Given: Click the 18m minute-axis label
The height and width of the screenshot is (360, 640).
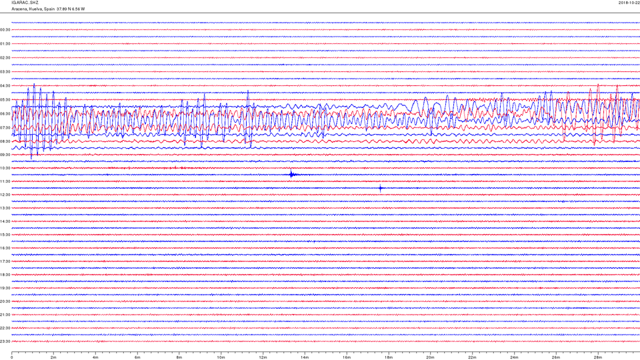Looking at the screenshot, I should [388, 357].
